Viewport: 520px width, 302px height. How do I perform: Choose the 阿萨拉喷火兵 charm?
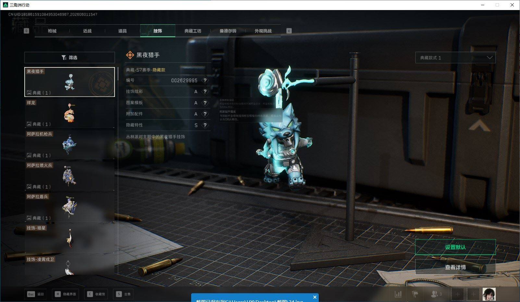(x=69, y=176)
